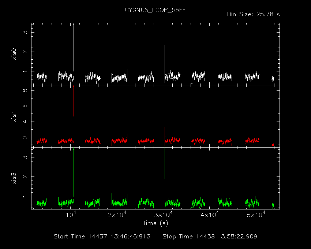Click the 5×10^4 tick label on time axis
This screenshot has width=311, height=249.
click(256, 215)
